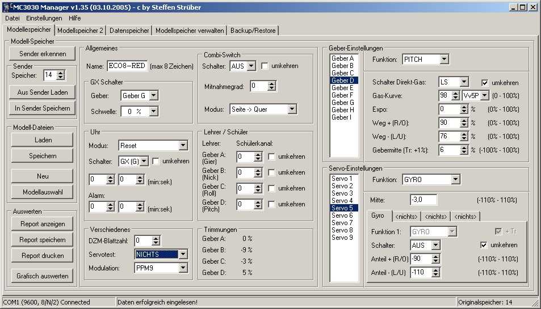This screenshot has width=541, height=309.
Task: Open Gas-Kurve Vv5P dropdown
Action: tap(485, 95)
